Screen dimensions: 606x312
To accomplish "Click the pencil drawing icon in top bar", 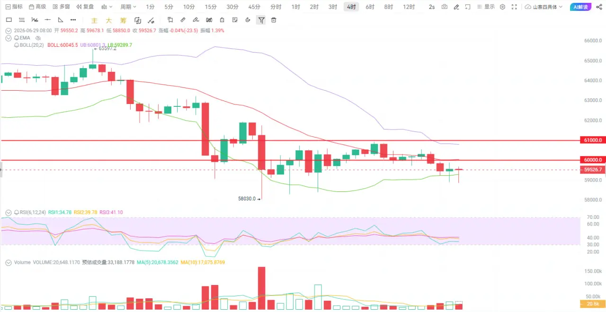I will [456, 7].
